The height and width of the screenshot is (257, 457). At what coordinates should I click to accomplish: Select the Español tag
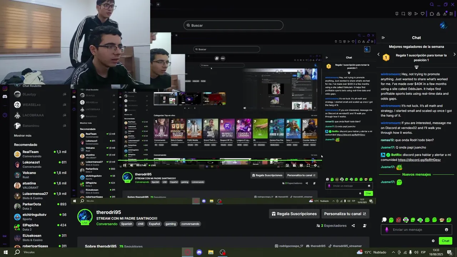[x=155, y=224]
